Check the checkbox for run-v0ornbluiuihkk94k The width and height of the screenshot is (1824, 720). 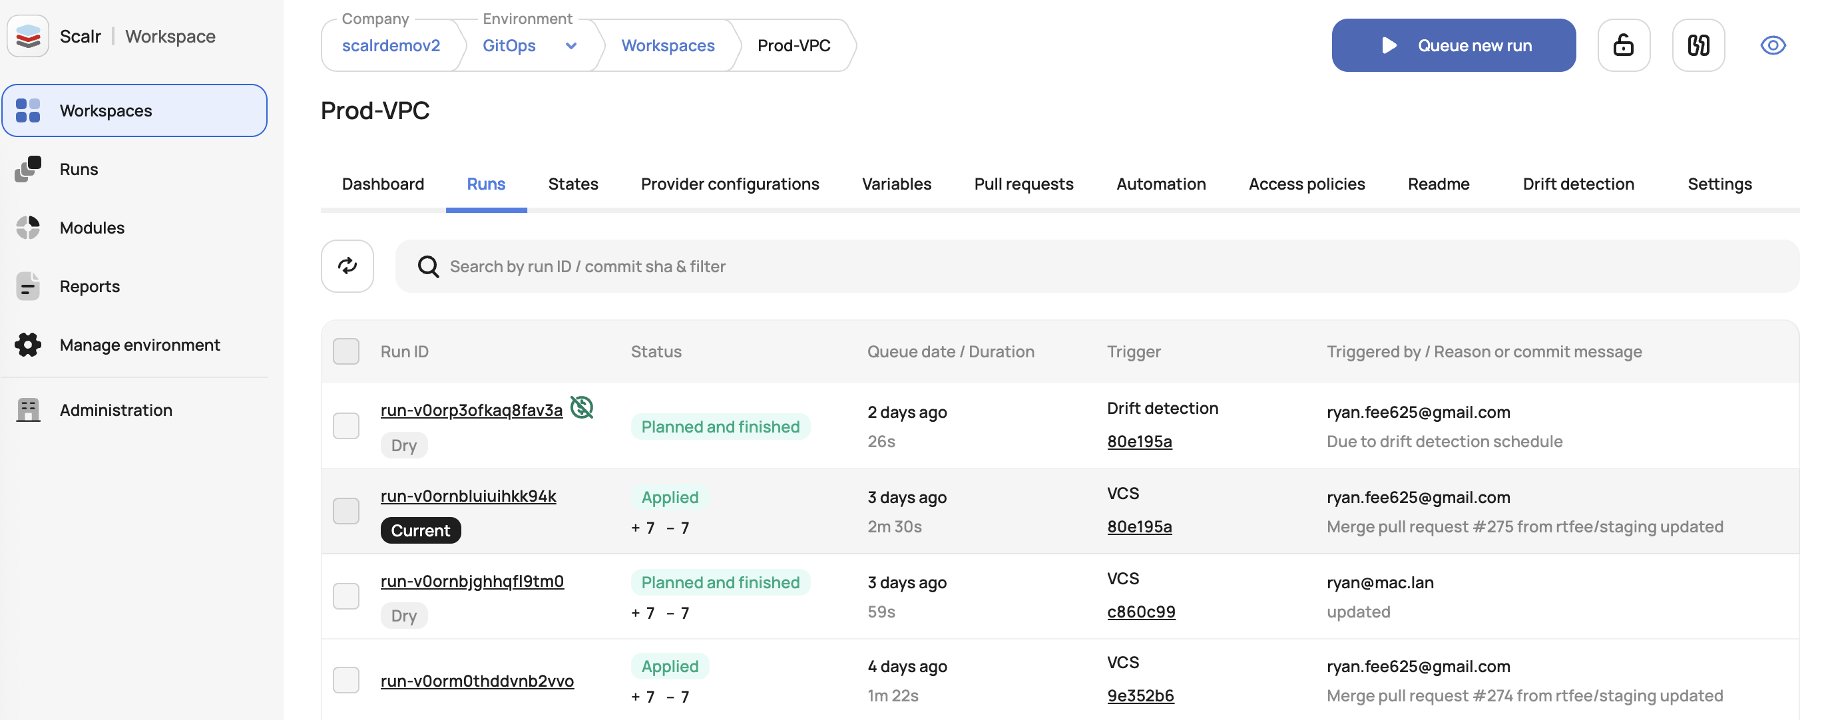click(346, 510)
